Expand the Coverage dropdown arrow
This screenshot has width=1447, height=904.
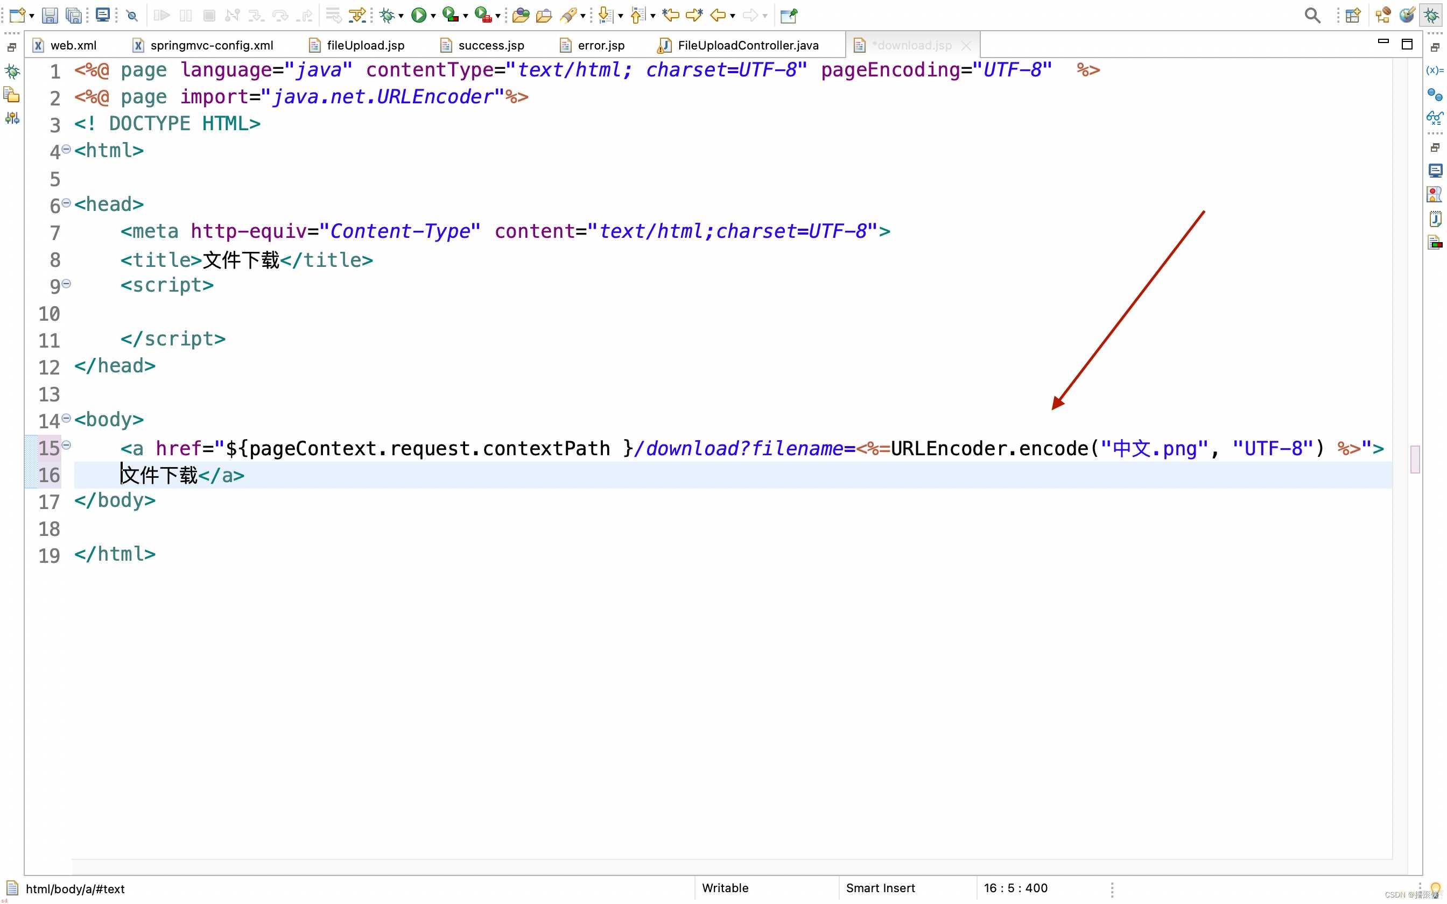click(466, 16)
